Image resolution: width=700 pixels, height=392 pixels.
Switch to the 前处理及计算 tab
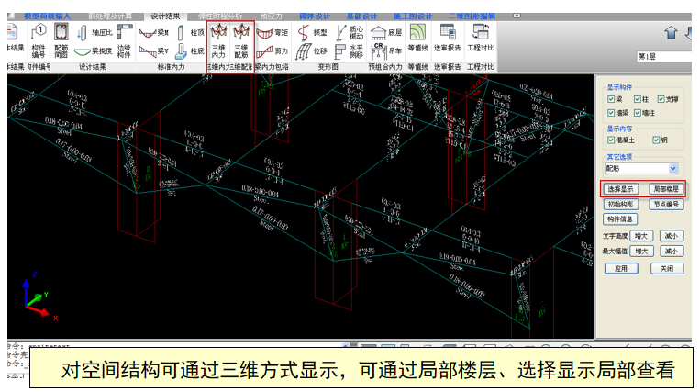pos(110,17)
